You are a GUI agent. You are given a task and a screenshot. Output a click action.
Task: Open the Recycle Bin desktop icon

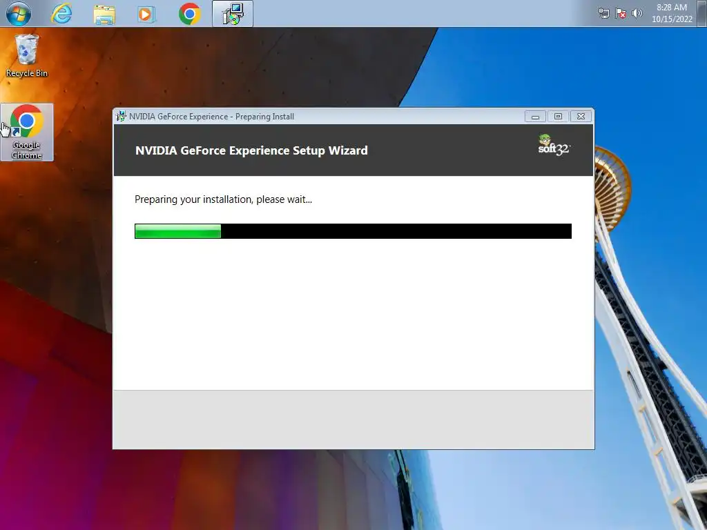[27, 57]
